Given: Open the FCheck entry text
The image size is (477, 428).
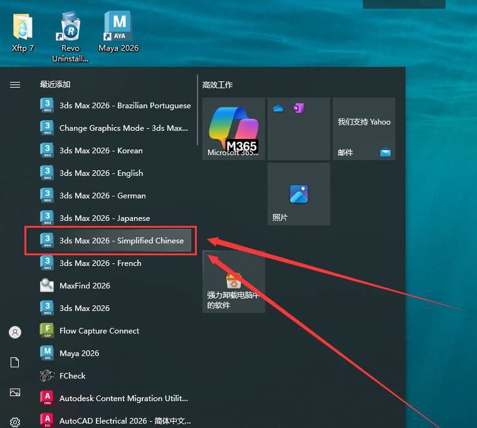Looking at the screenshot, I should (73, 376).
